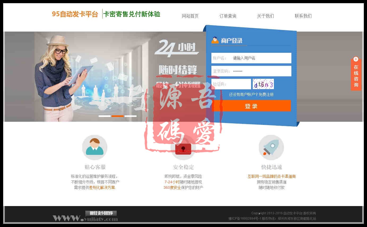Click the 24小时 banner graphic
Screen dimensions: 367x227
(177, 48)
